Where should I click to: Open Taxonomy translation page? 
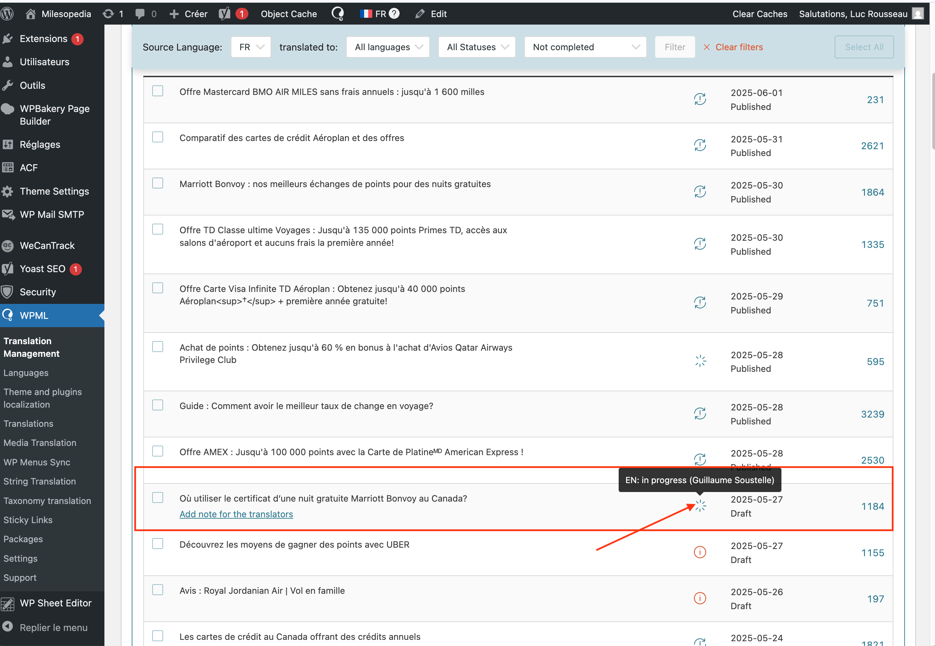[x=47, y=501]
